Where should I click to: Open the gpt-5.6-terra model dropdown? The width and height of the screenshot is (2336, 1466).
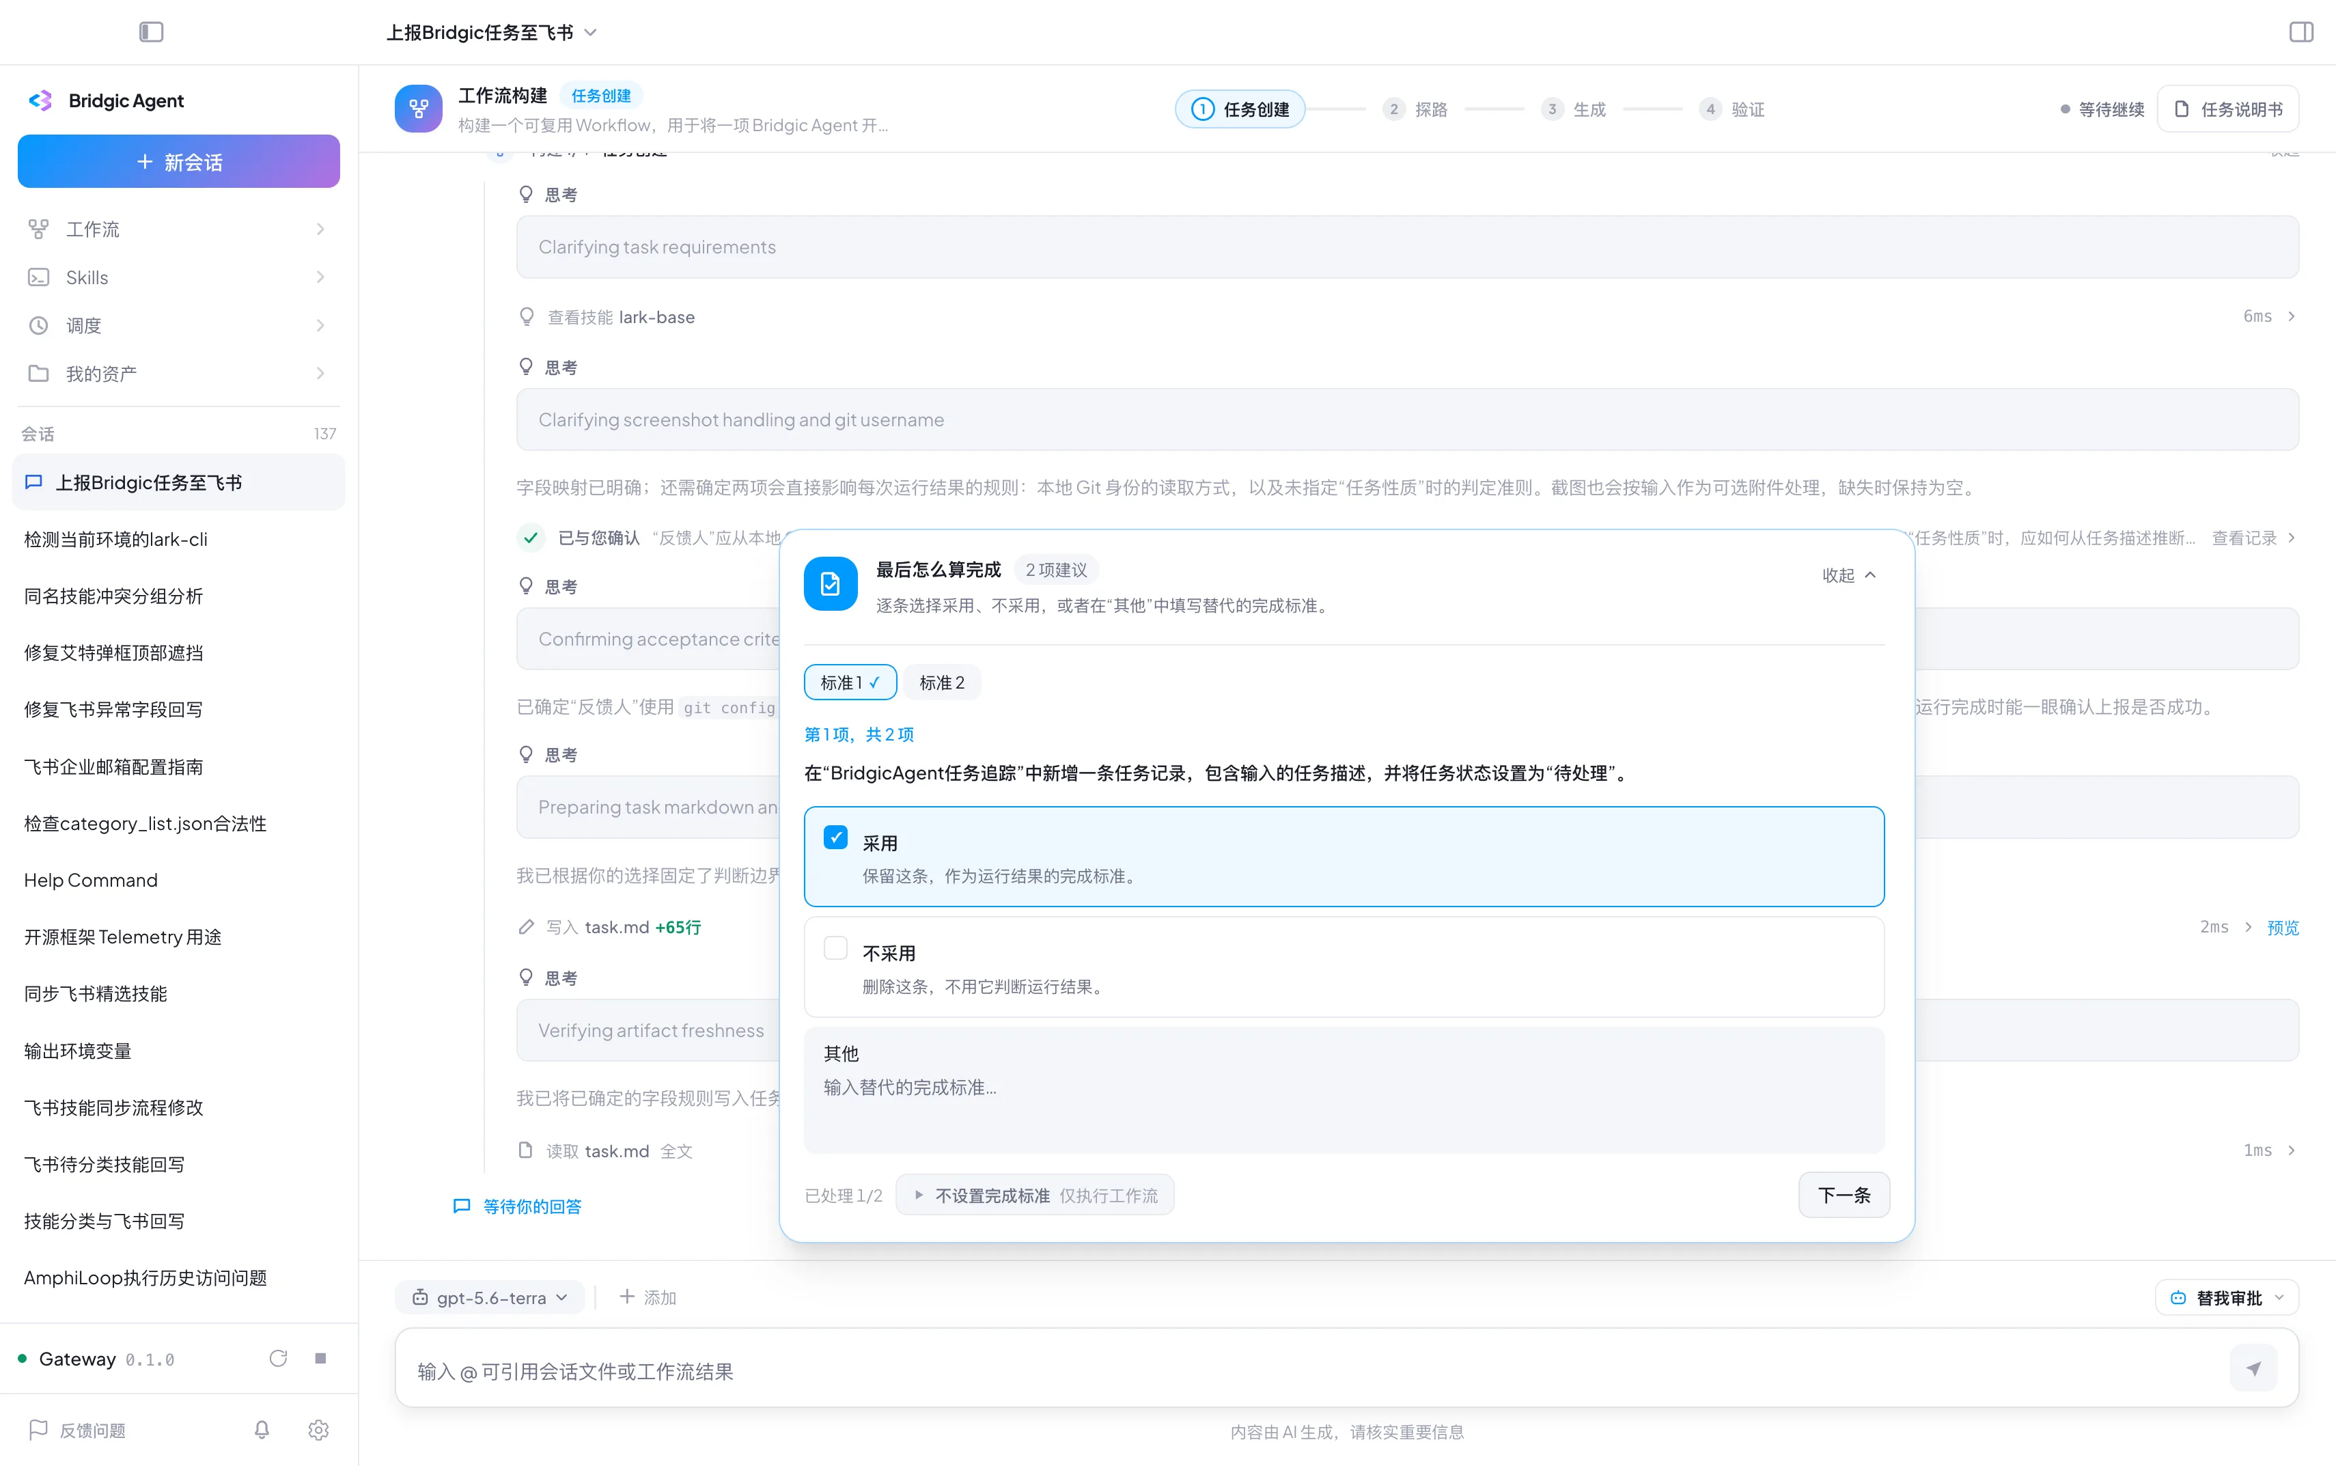pyautogui.click(x=490, y=1297)
